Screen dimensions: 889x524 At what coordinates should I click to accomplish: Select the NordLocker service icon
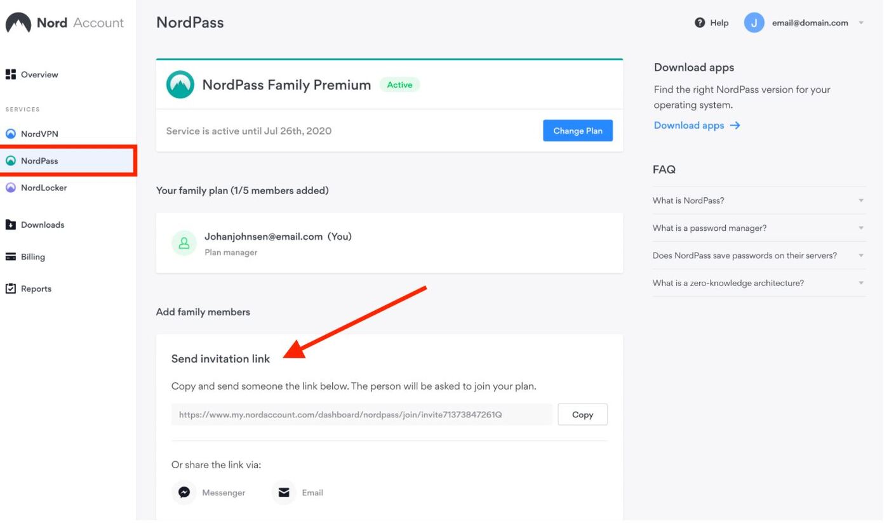pyautogui.click(x=11, y=188)
